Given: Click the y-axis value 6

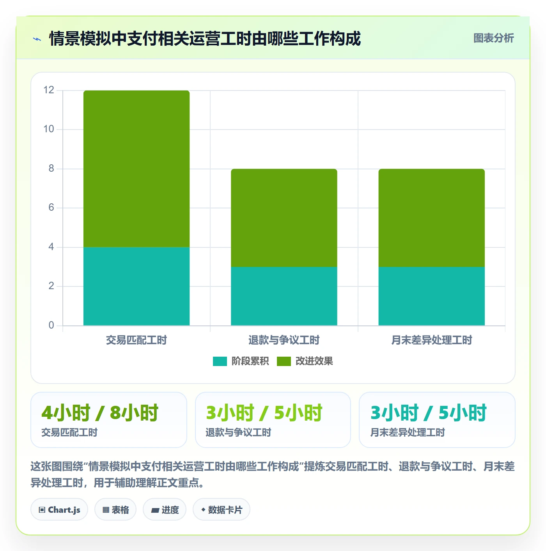Looking at the screenshot, I should [51, 208].
